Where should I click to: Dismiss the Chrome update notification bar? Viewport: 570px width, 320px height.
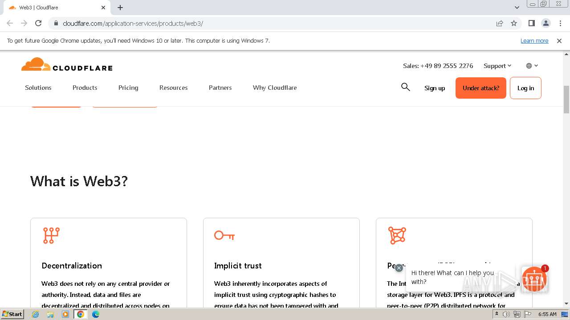tap(559, 40)
